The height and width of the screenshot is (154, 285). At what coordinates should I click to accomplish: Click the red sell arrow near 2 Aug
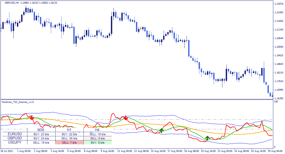click(32, 118)
